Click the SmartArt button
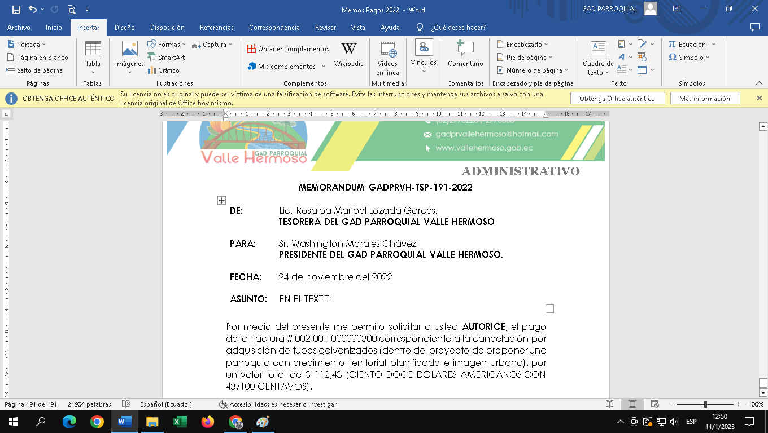768x433 pixels. [x=167, y=58]
